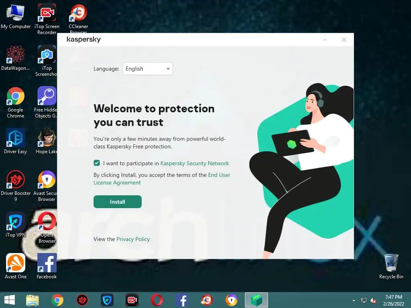Open Opera Browser desktop shortcut
The height and width of the screenshot is (308, 411).
(47, 227)
